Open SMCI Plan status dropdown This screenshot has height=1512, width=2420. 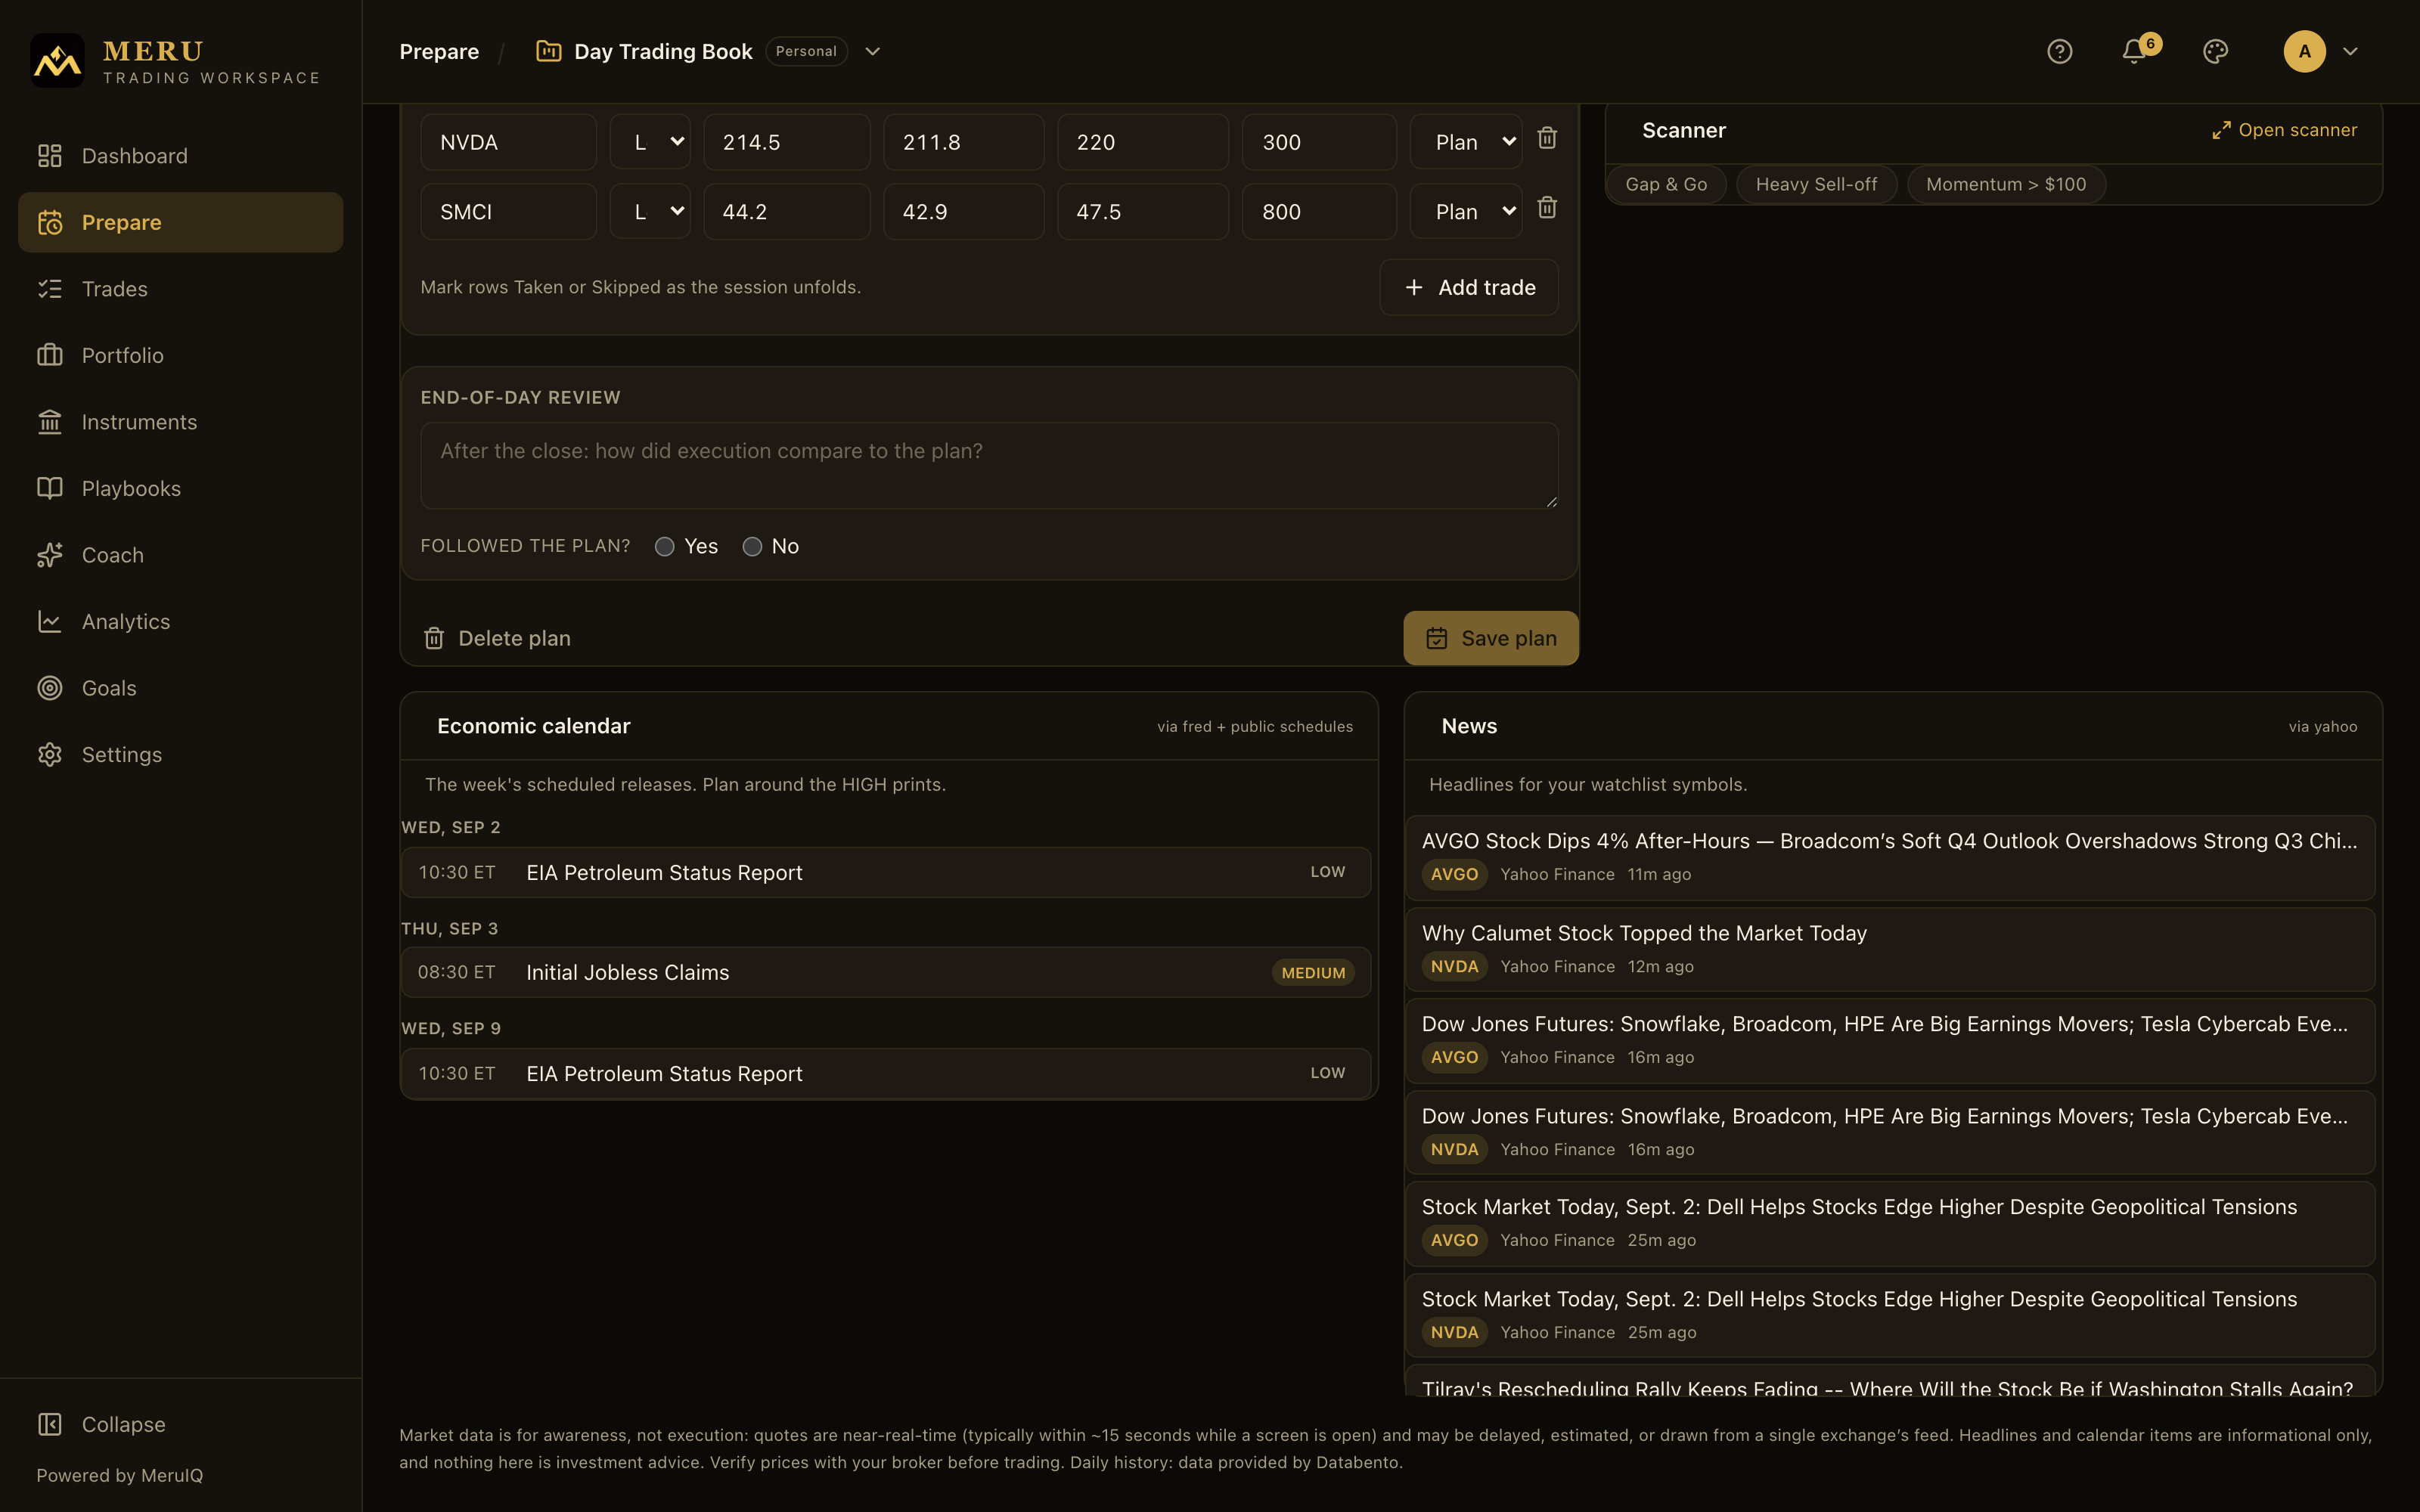[1466, 211]
